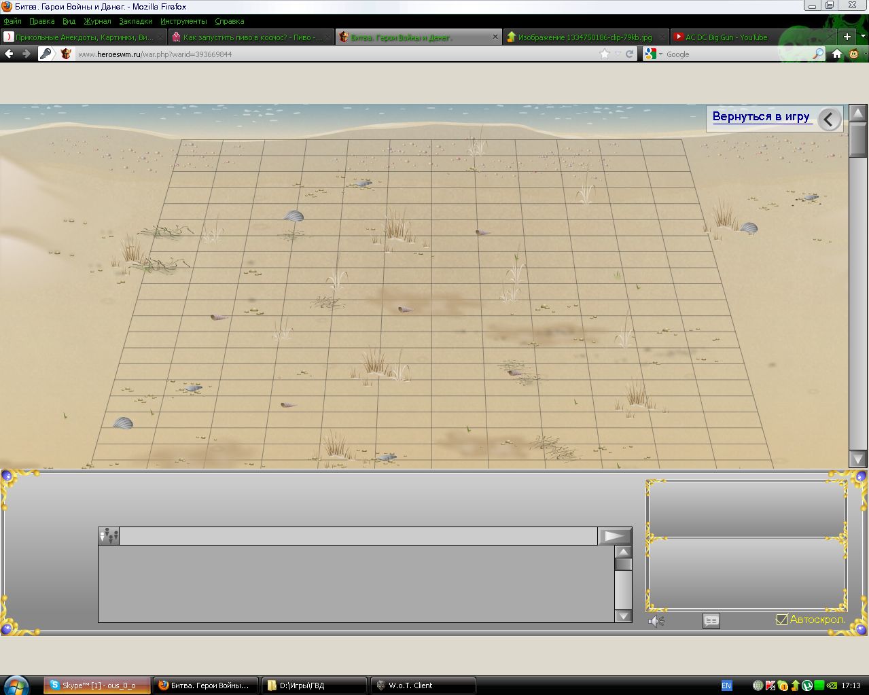Viewport: 869px width, 695px height.
Task: Go back with browser back arrow
Action: tap(9, 54)
